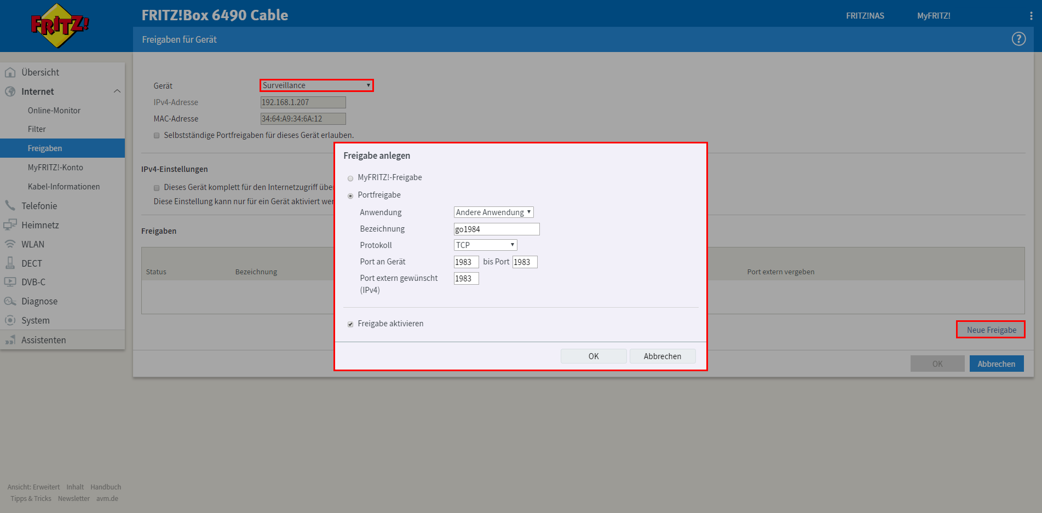1042x513 pixels.
Task: Click the System gear icon
Action: [10, 320]
